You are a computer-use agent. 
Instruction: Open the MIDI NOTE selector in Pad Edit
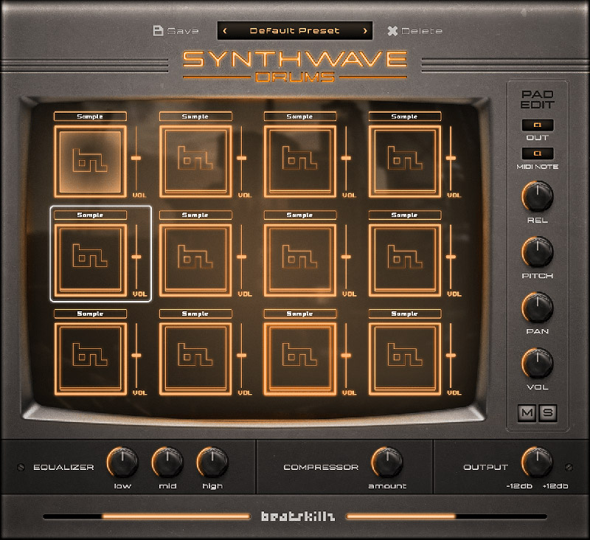click(x=538, y=153)
